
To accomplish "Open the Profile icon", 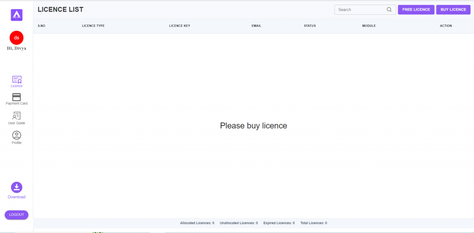I will (x=17, y=135).
